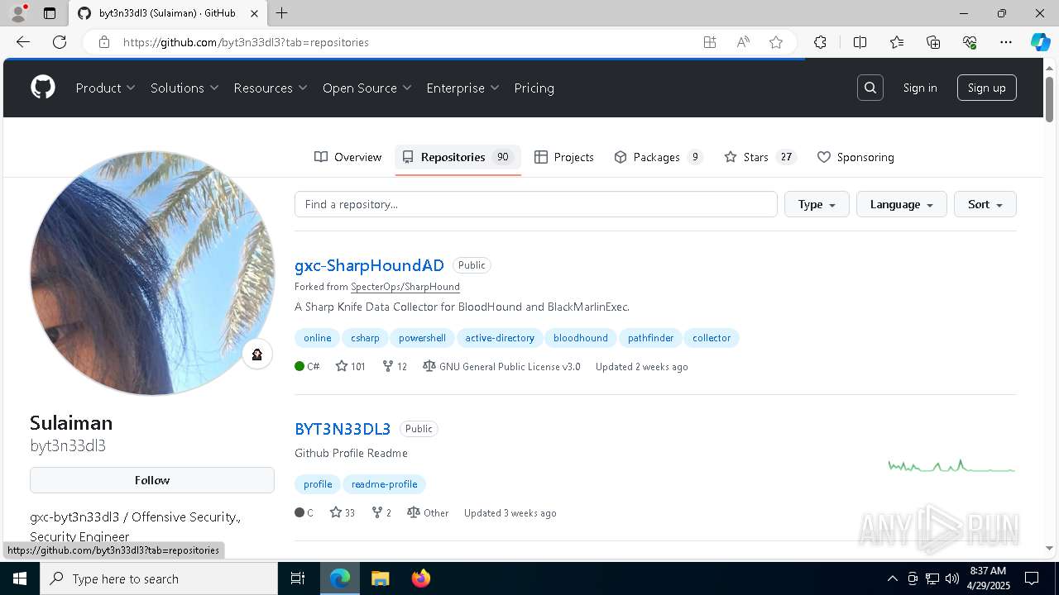Click the BYT3N33DL3 activity sparkline graph

(951, 466)
